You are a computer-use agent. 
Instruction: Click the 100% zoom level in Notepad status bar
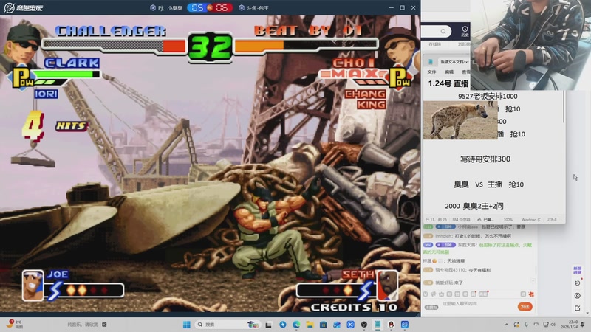508,219
